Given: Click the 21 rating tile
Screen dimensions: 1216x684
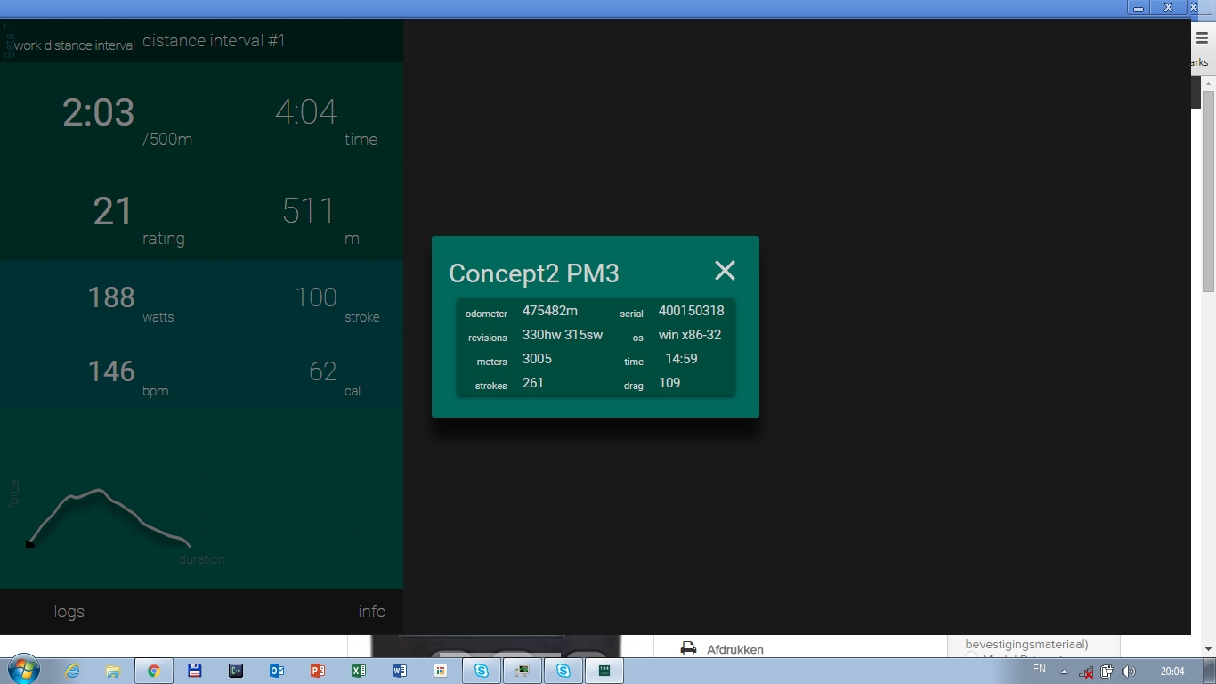Looking at the screenshot, I should pyautogui.click(x=105, y=211).
